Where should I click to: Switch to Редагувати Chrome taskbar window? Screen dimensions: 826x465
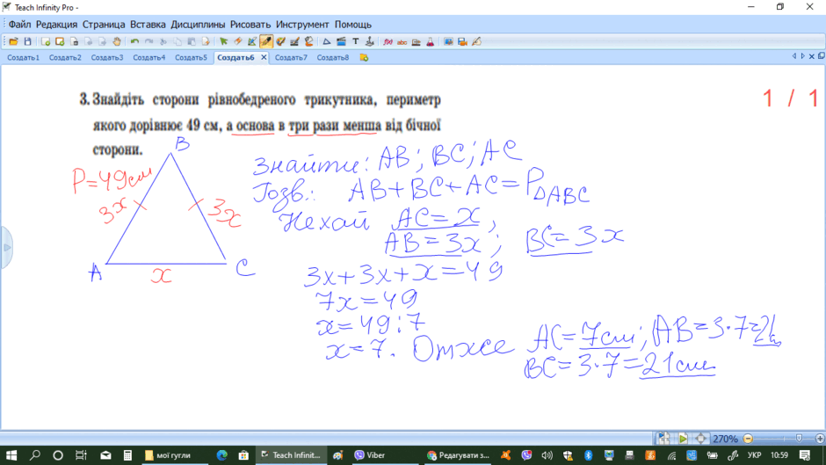[x=459, y=455]
